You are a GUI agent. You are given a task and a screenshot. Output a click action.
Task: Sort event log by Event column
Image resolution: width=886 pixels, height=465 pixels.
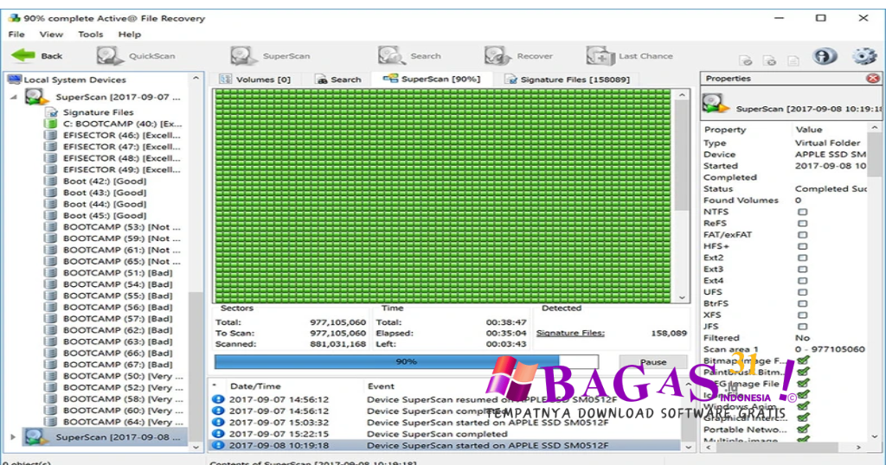(x=381, y=386)
